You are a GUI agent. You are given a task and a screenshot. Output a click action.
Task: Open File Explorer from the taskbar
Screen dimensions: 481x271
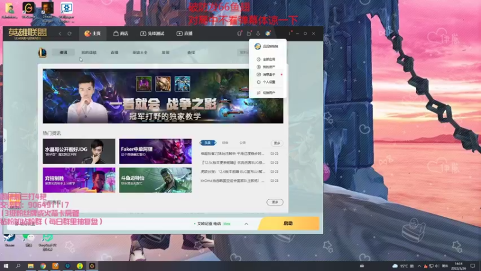pos(31,266)
